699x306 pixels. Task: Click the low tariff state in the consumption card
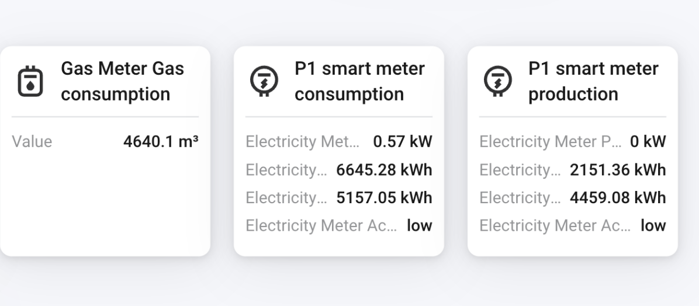[420, 225]
